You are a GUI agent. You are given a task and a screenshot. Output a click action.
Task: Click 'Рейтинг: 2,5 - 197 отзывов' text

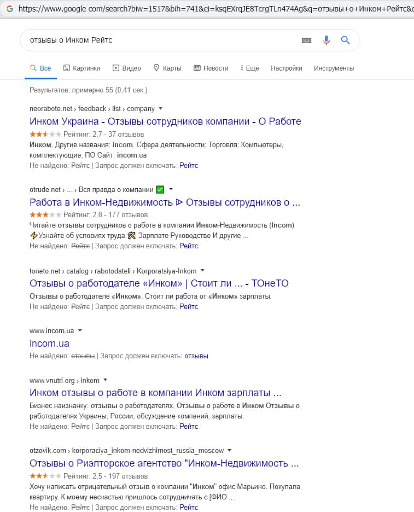tap(106, 476)
